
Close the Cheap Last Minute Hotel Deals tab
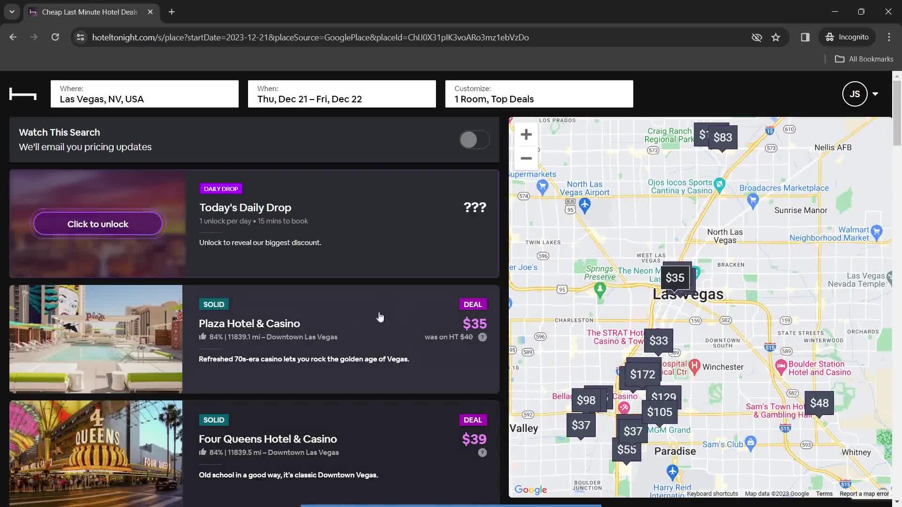pos(150,12)
